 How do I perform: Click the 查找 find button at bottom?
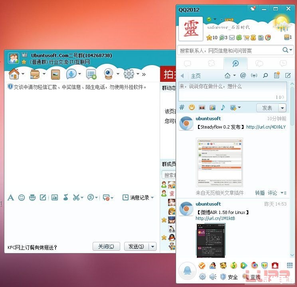pos(251,277)
